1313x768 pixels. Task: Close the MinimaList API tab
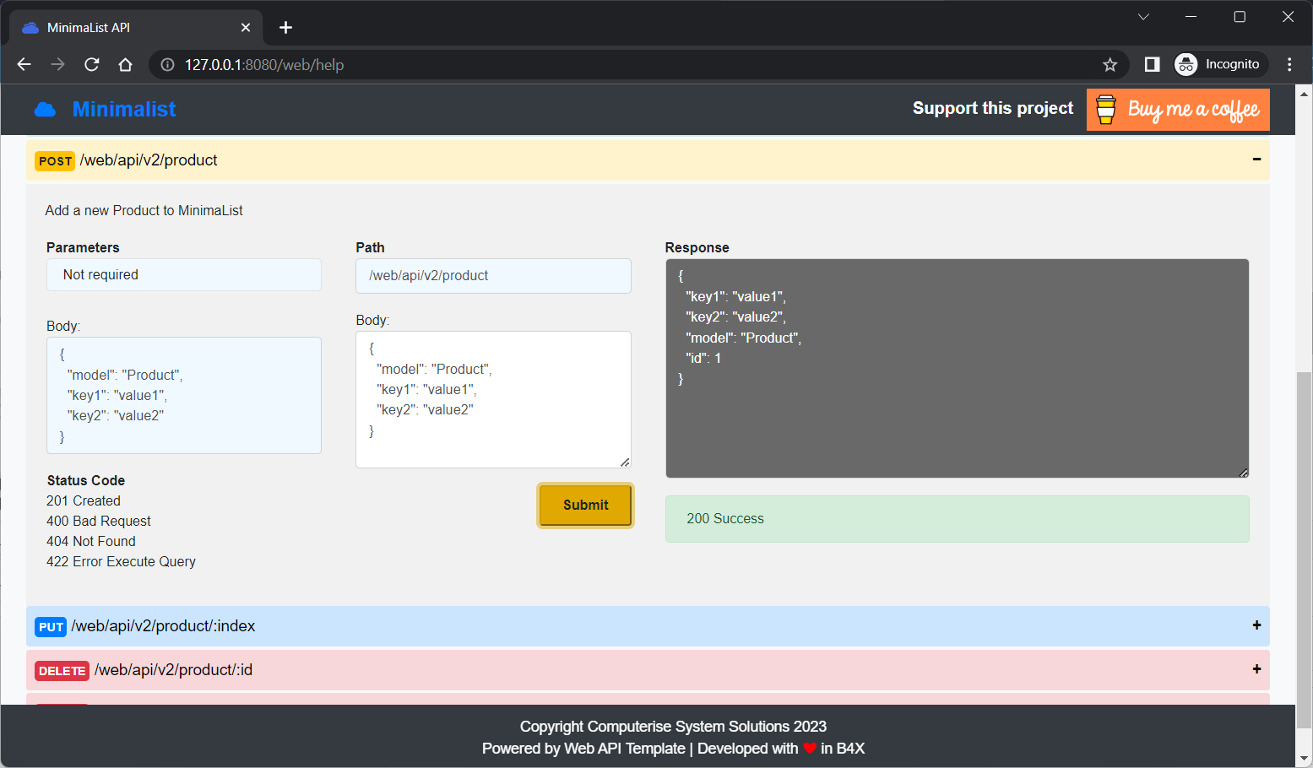coord(246,28)
